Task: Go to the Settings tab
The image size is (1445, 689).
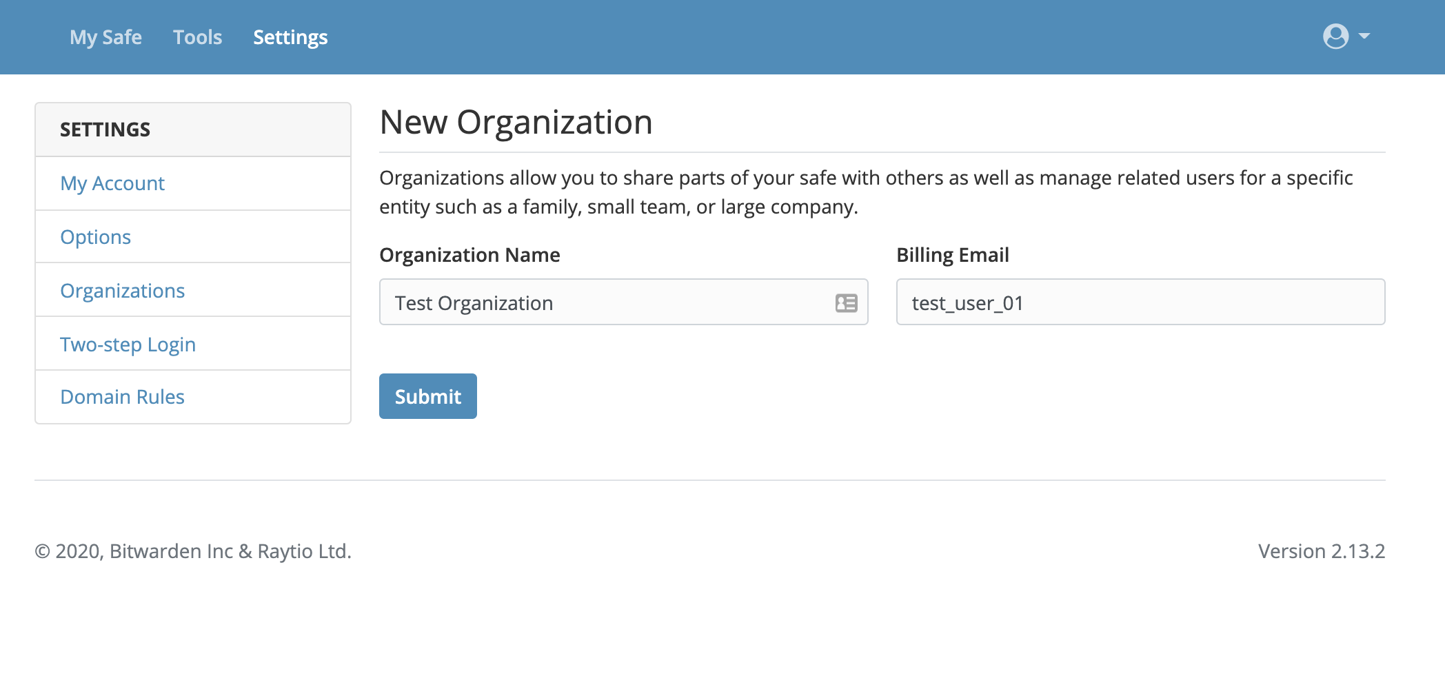Action: [290, 37]
